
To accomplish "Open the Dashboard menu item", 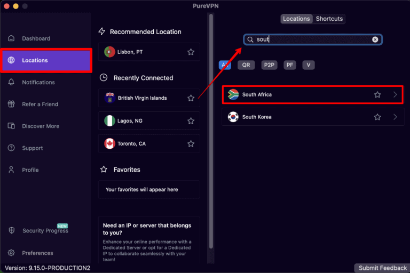I will (x=36, y=38).
